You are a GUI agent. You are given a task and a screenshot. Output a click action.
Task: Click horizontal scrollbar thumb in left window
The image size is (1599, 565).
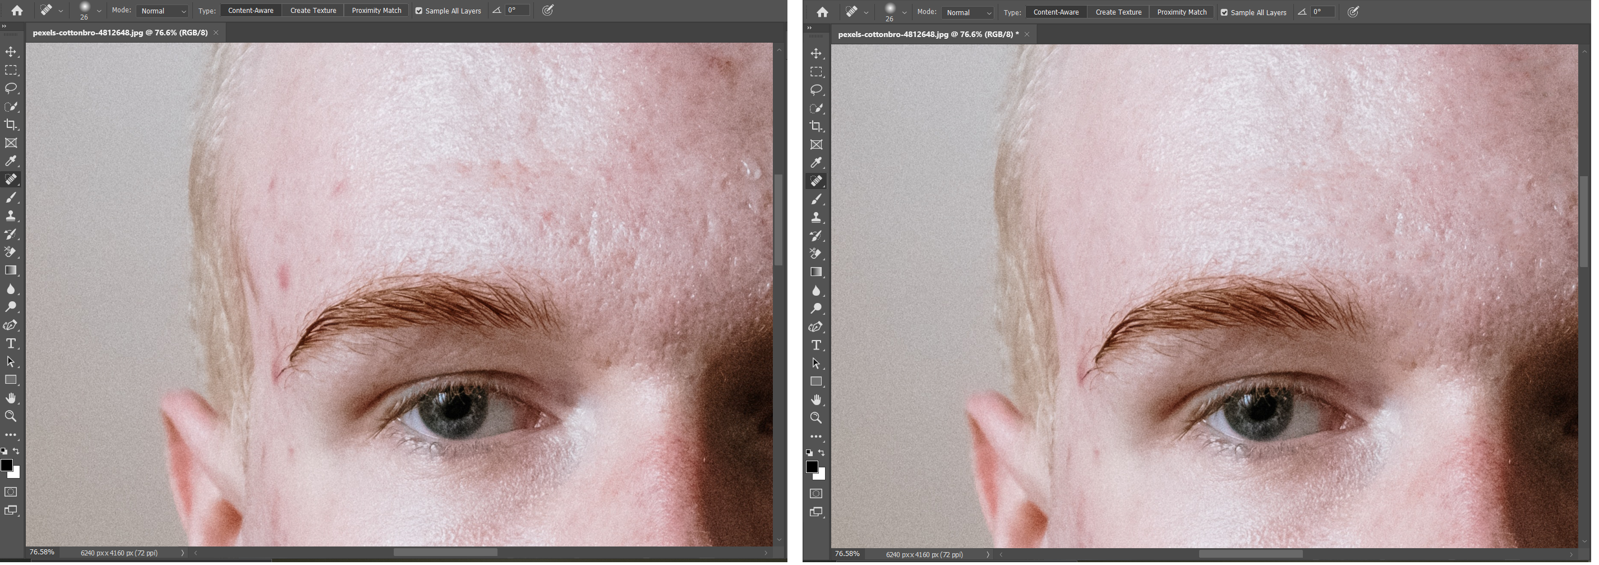(x=445, y=552)
